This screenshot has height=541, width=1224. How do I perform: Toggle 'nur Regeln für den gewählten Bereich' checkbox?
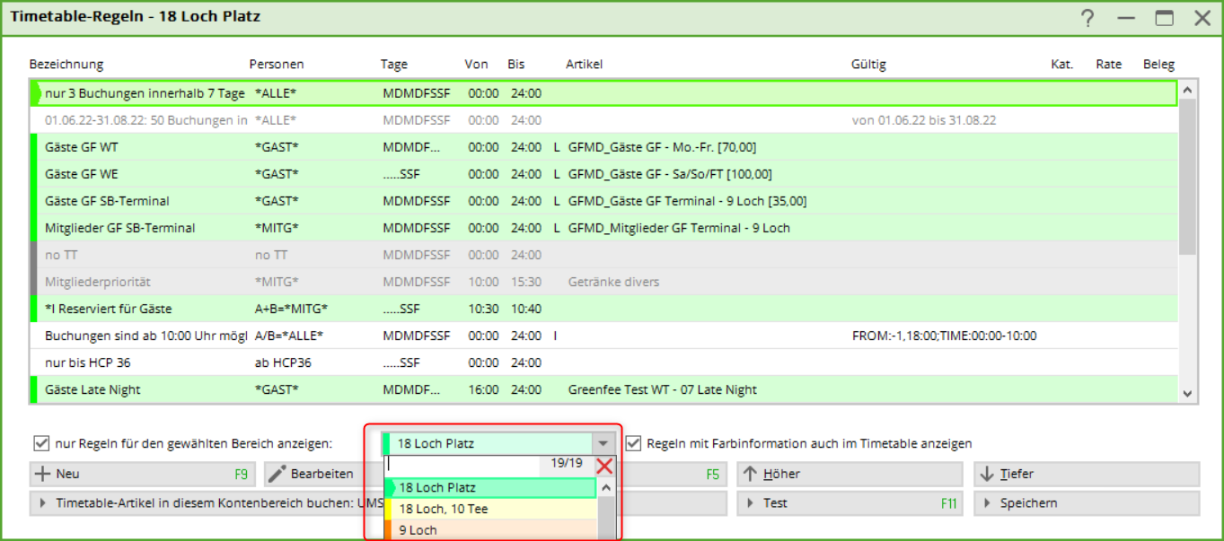click(x=40, y=443)
